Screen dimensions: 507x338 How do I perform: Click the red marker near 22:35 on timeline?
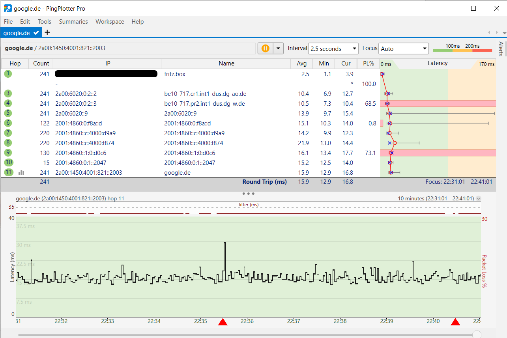coord(223,322)
